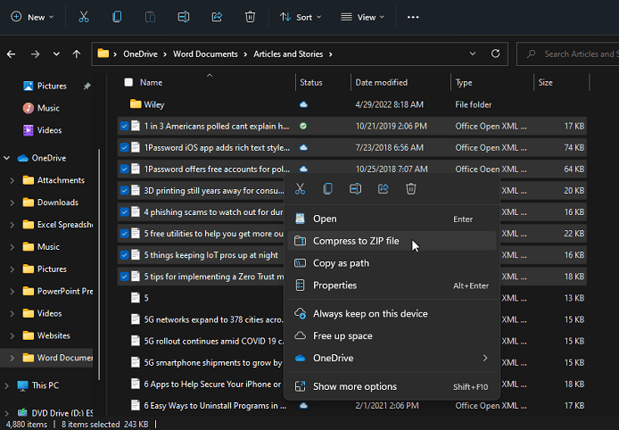
Task: Click the Delete trash icon in the context menu
Action: point(411,189)
